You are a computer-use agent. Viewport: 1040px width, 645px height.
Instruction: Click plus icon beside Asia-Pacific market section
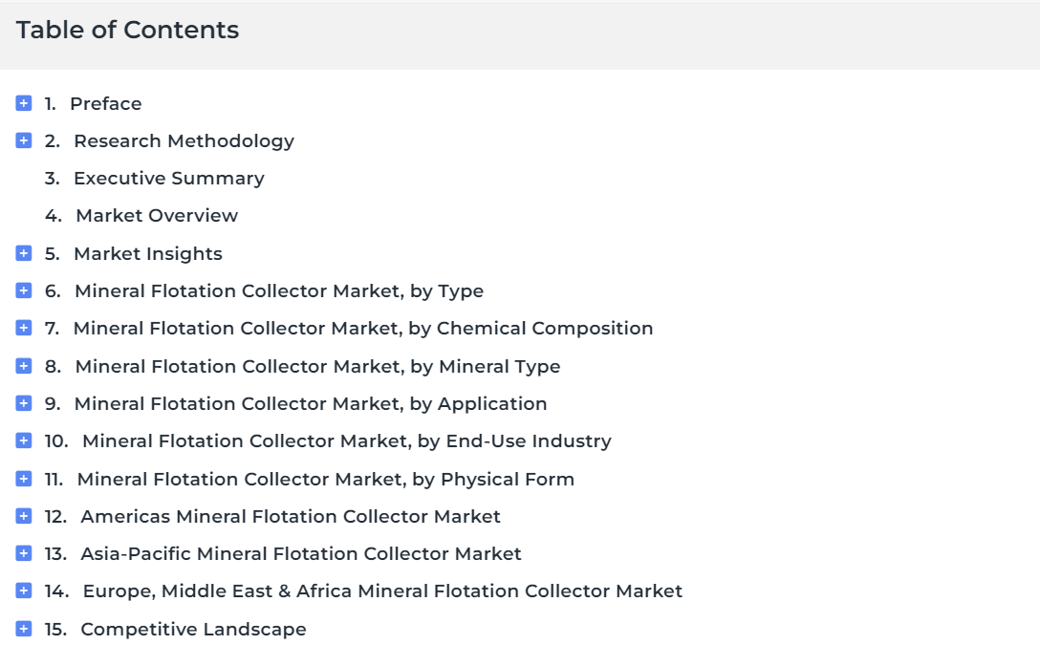tap(24, 553)
